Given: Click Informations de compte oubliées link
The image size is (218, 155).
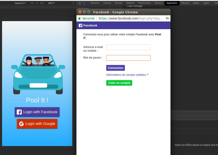Looking at the screenshot, I should point(127,75).
